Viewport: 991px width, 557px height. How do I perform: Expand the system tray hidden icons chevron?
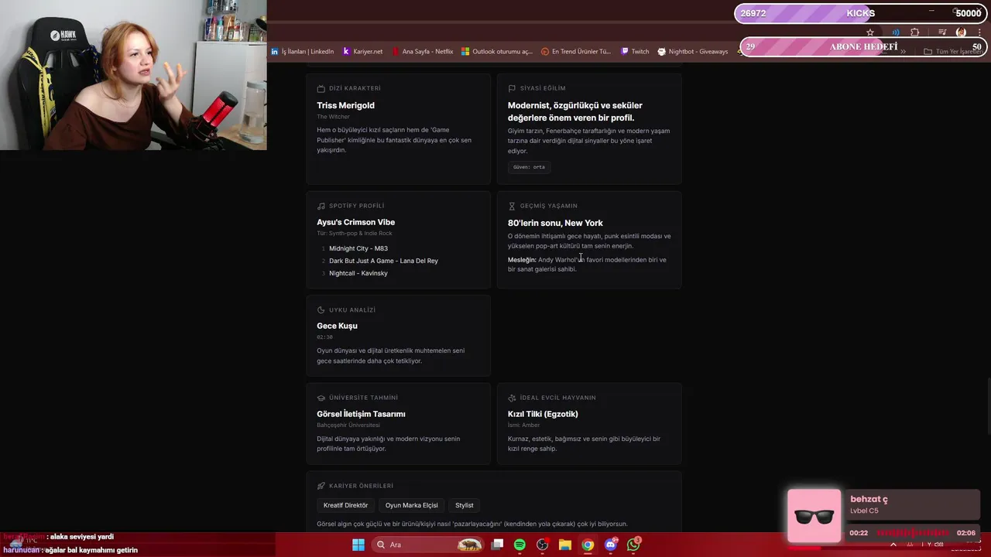point(893,545)
